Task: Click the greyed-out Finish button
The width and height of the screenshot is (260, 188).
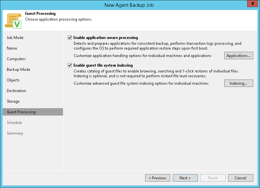Action: click(x=213, y=178)
